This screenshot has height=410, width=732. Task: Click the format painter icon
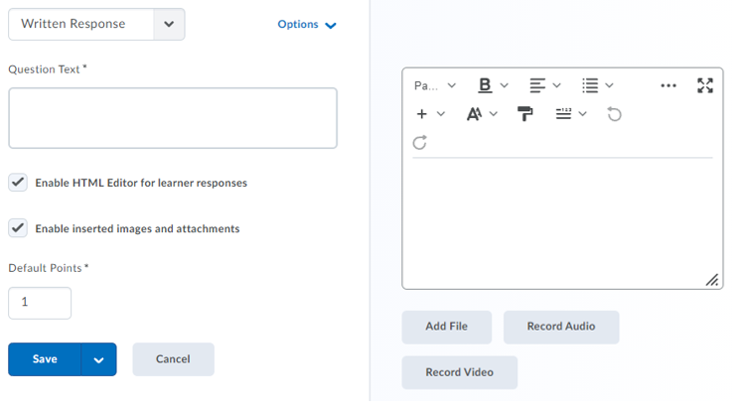(525, 114)
